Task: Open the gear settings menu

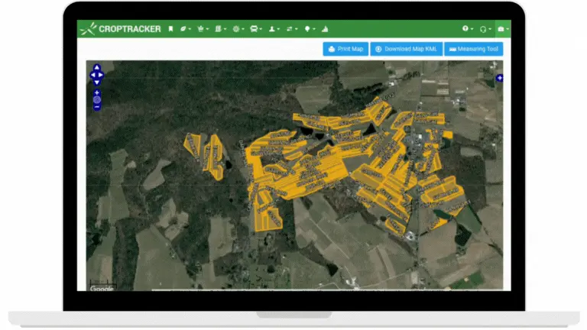Action: 238,29
